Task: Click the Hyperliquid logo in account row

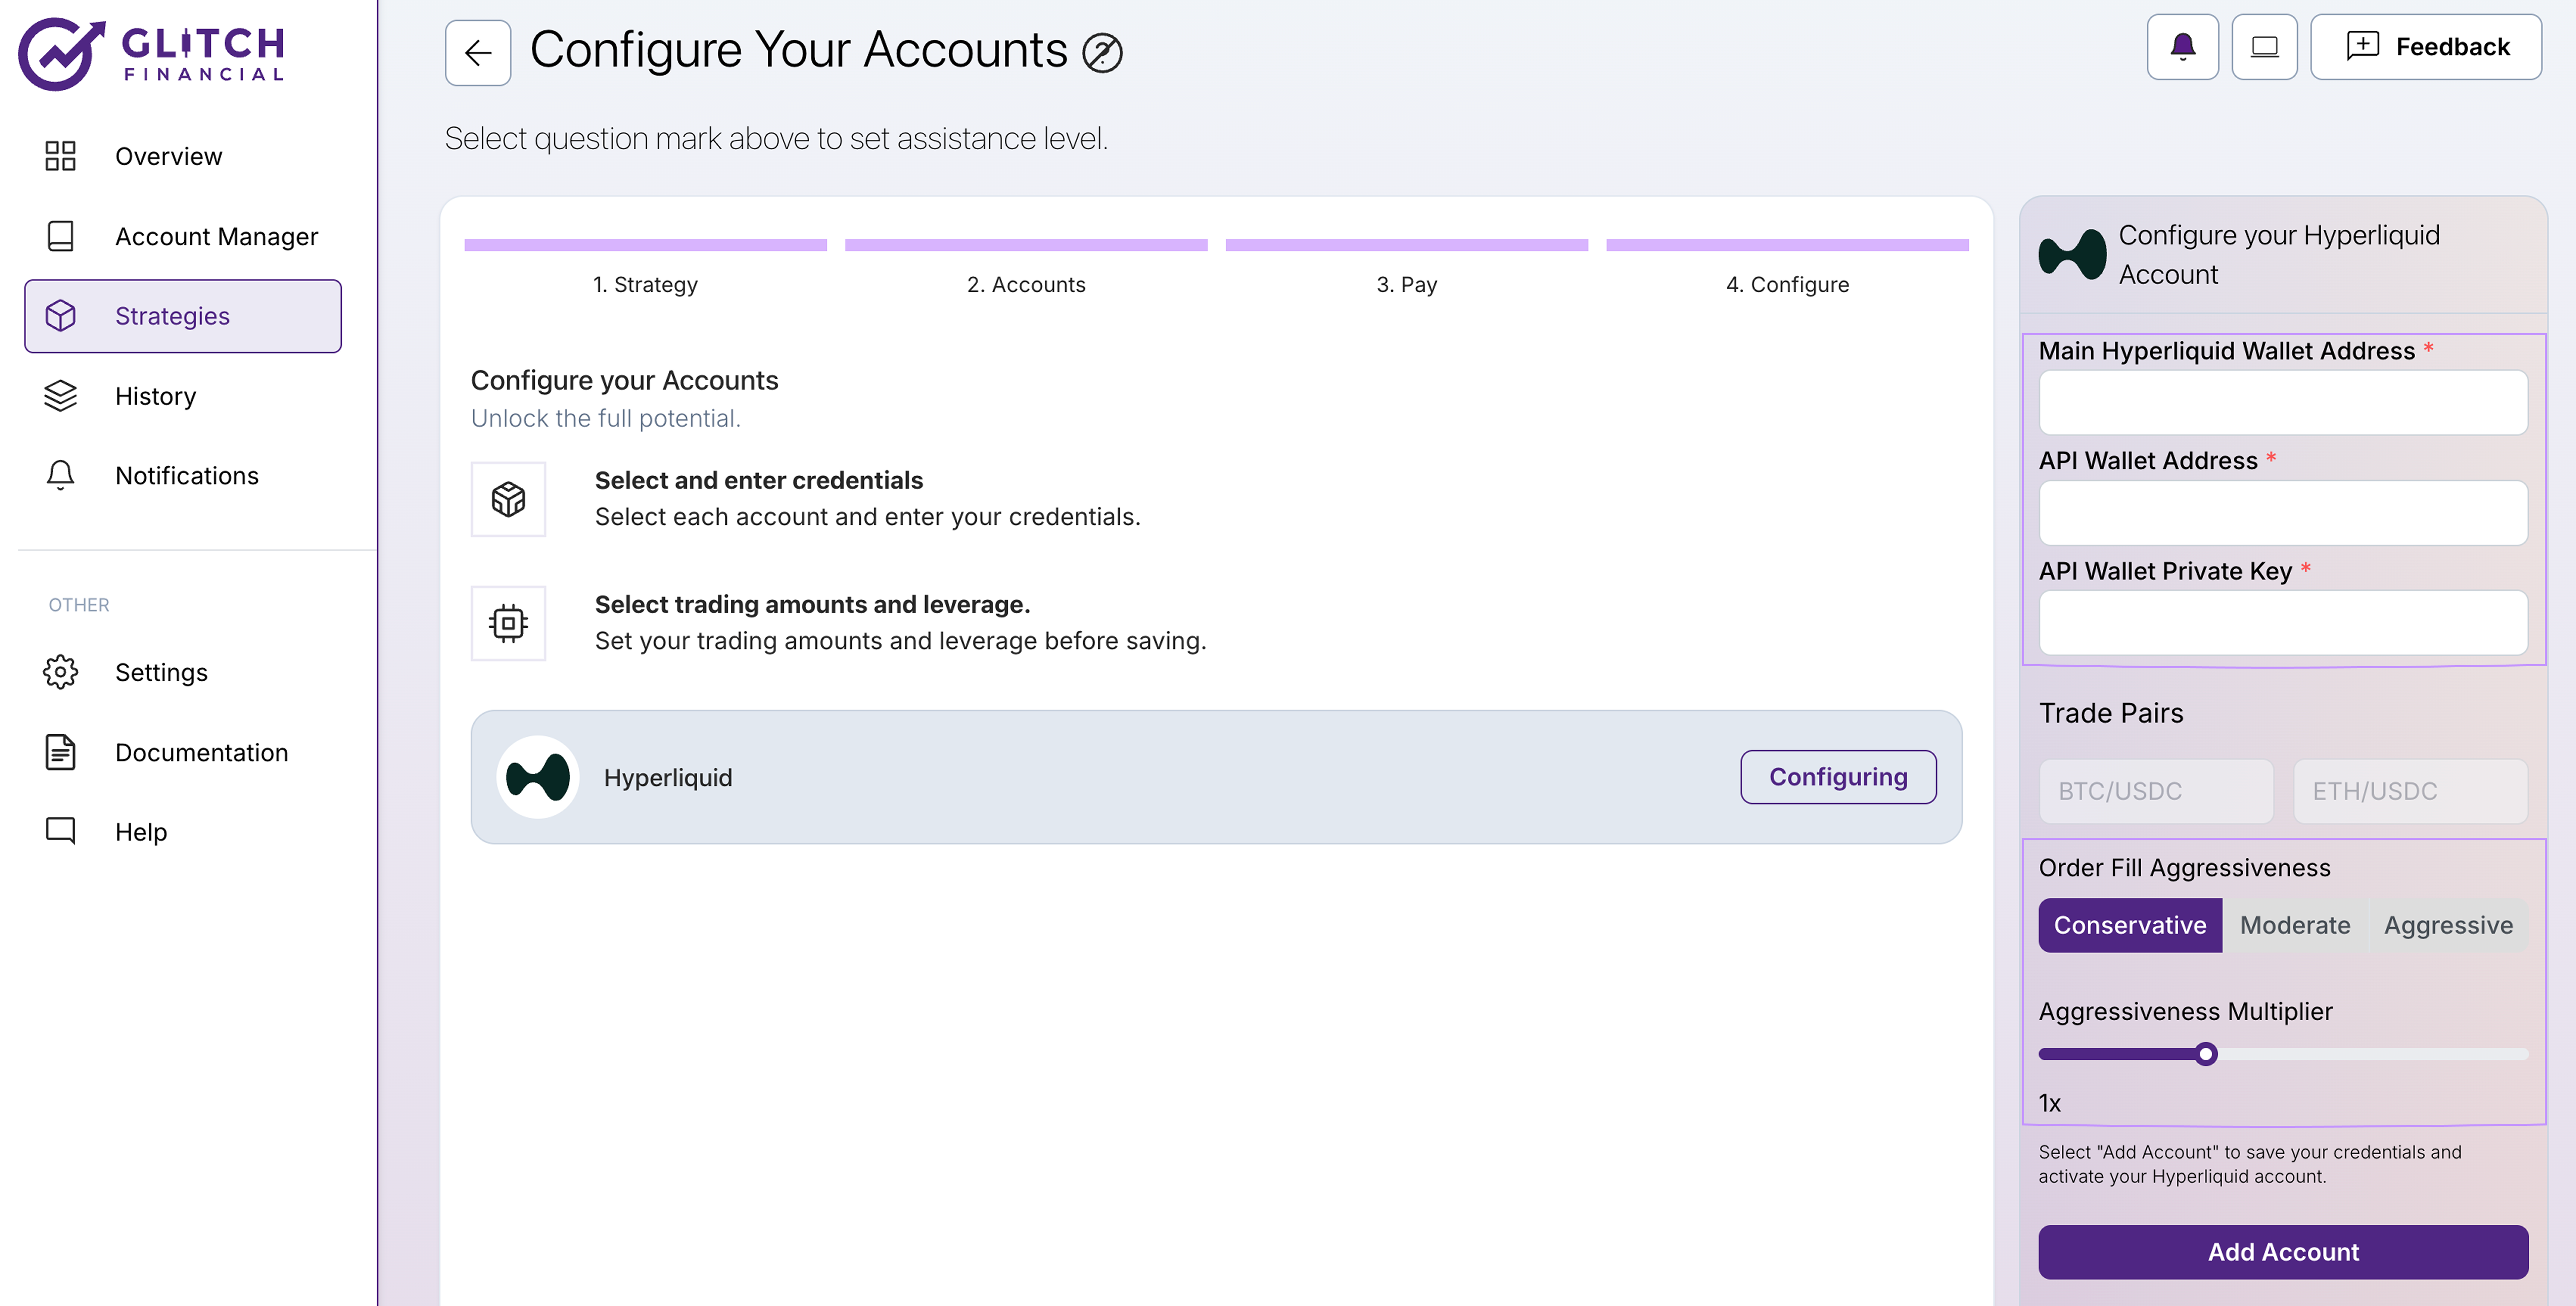Action: [538, 777]
